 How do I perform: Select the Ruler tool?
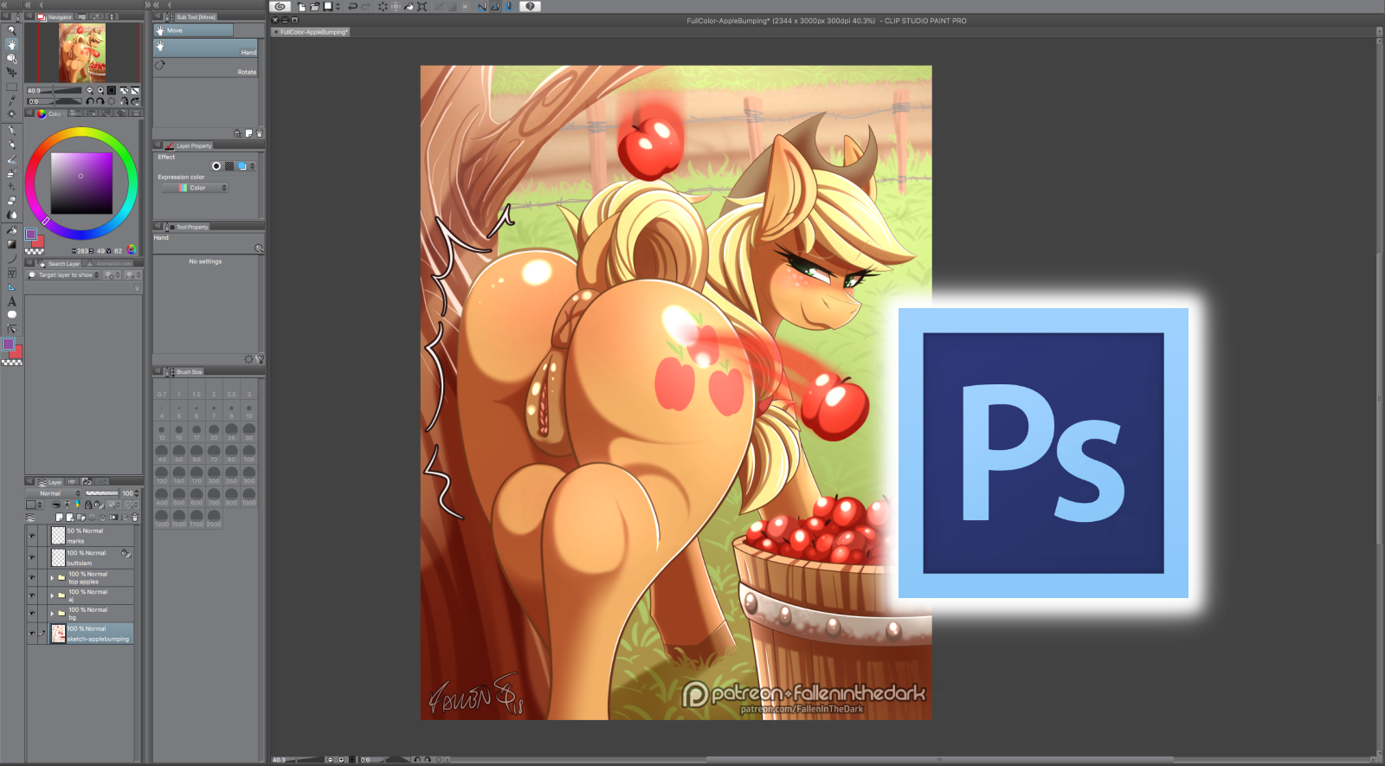[x=12, y=286]
